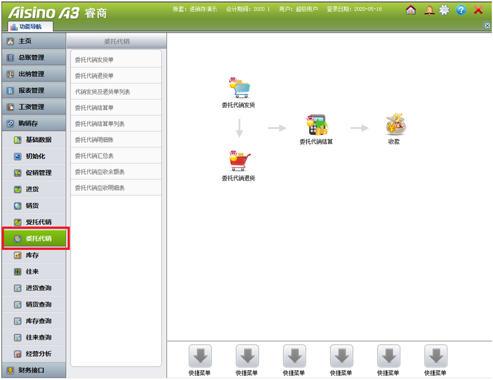Screen dimensions: 493x380
Task: Expand the 工资管理 module section
Action: pyautogui.click(x=33, y=107)
